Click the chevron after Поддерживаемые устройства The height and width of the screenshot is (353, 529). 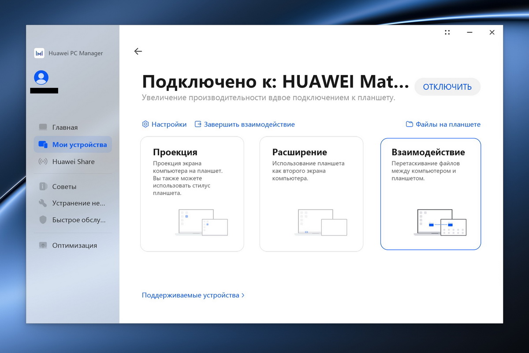click(x=243, y=295)
